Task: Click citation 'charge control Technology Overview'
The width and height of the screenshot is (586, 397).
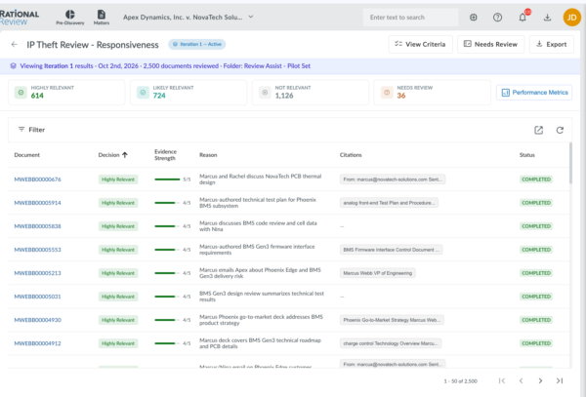Action: tap(390, 343)
